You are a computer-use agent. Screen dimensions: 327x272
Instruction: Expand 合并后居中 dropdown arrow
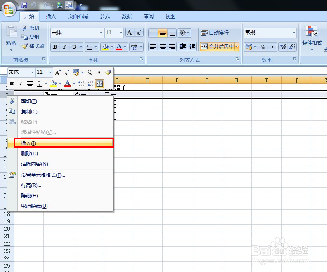[x=237, y=47]
